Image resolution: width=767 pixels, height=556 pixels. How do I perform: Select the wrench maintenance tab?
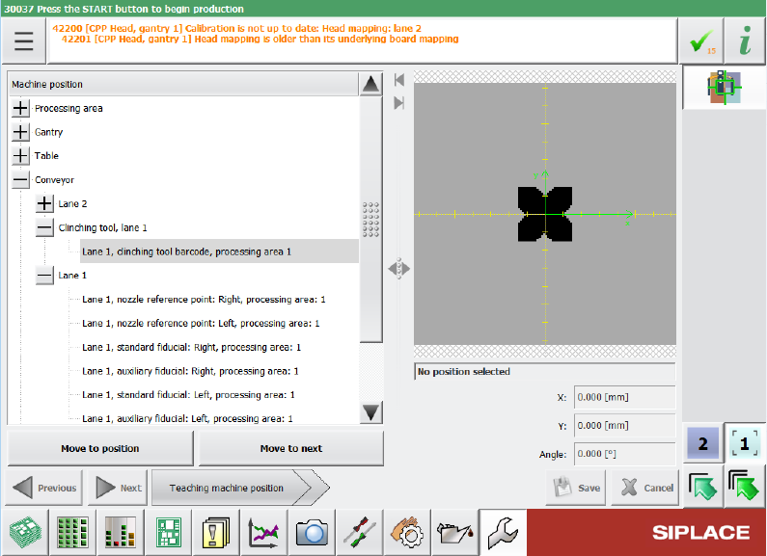pyautogui.click(x=503, y=532)
